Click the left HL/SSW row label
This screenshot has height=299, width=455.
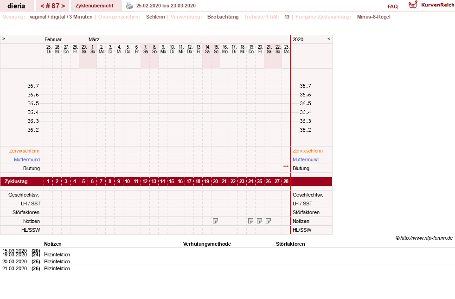point(31,230)
